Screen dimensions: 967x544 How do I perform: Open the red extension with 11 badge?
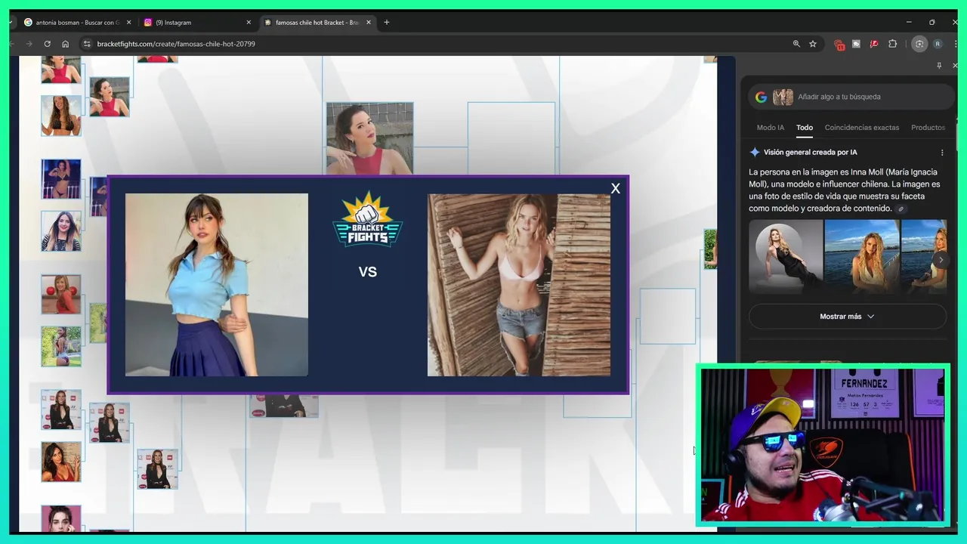click(x=839, y=45)
